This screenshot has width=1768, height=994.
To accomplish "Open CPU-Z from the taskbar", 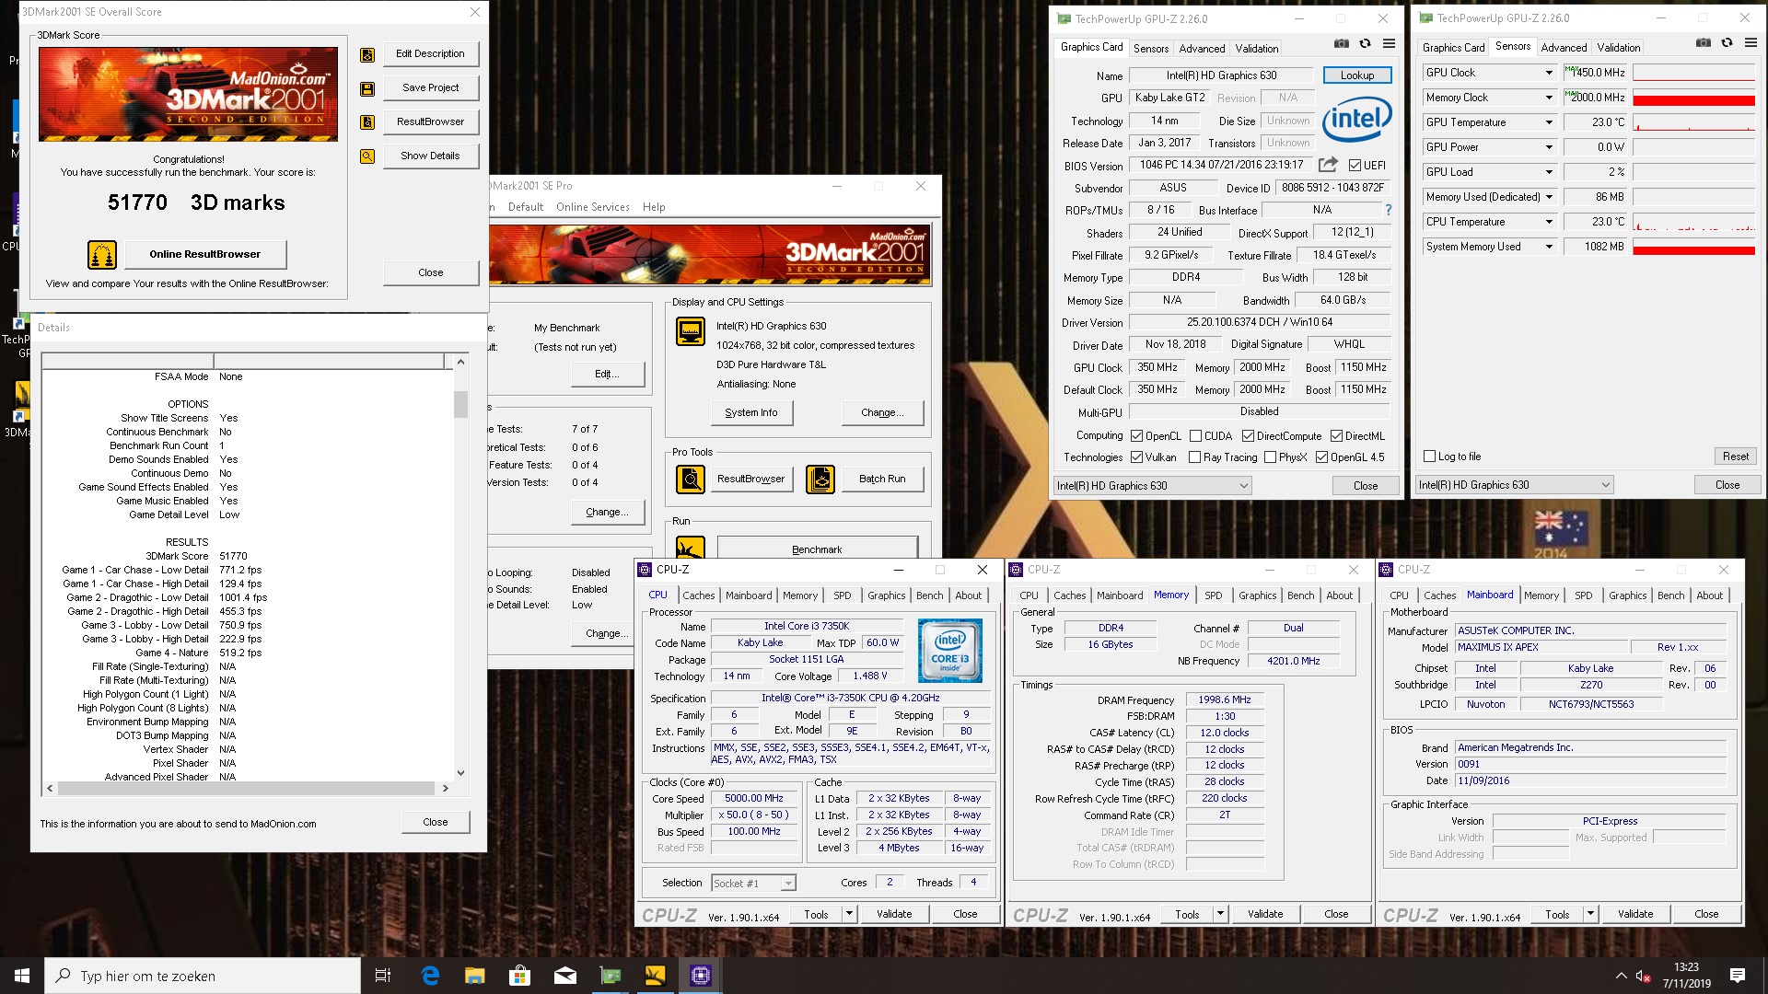I will pos(701,976).
